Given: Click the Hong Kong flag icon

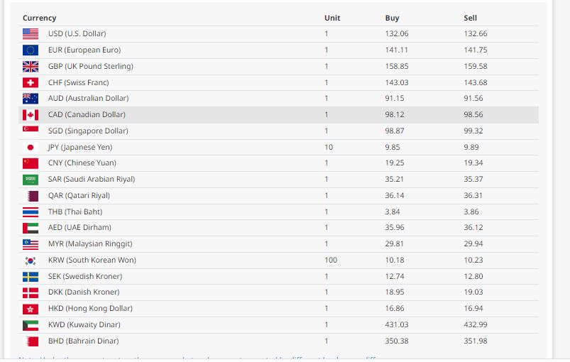Looking at the screenshot, I should coord(31,309).
